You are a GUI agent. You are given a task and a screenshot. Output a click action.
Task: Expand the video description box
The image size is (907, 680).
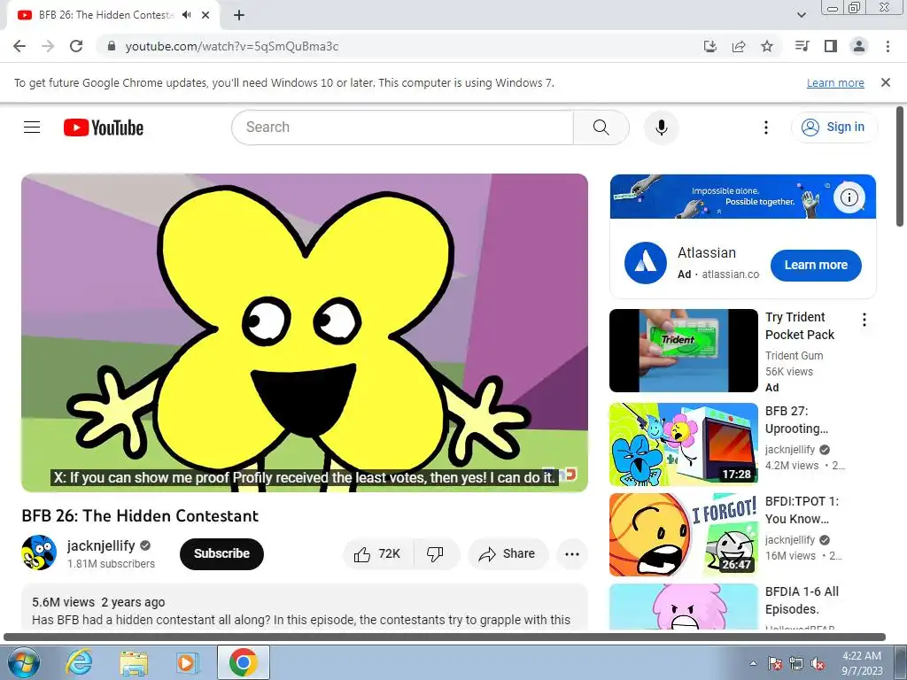tap(305, 607)
